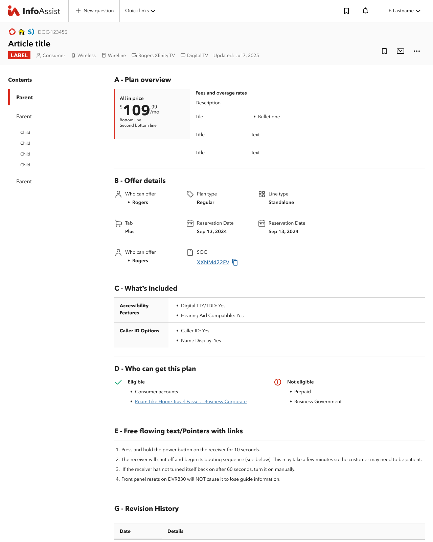Open Roam Like Home Travel Passes link
433x542 pixels.
(191, 401)
